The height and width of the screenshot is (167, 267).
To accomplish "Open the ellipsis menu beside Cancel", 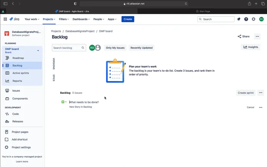I will [x=261, y=108].
